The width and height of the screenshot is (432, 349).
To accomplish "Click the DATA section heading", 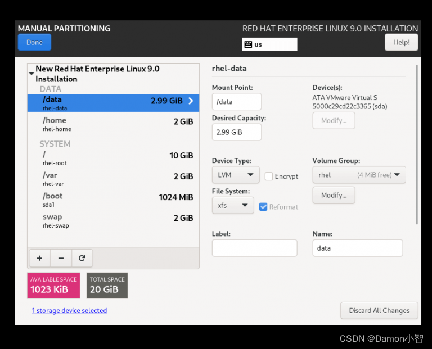I will (x=51, y=89).
